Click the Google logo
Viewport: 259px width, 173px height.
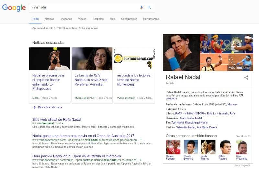[x=14, y=7]
